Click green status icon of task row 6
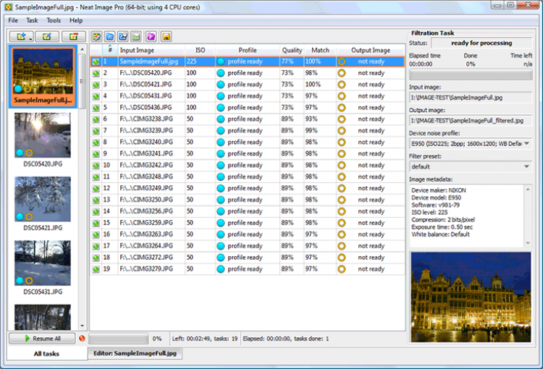 coord(96,119)
